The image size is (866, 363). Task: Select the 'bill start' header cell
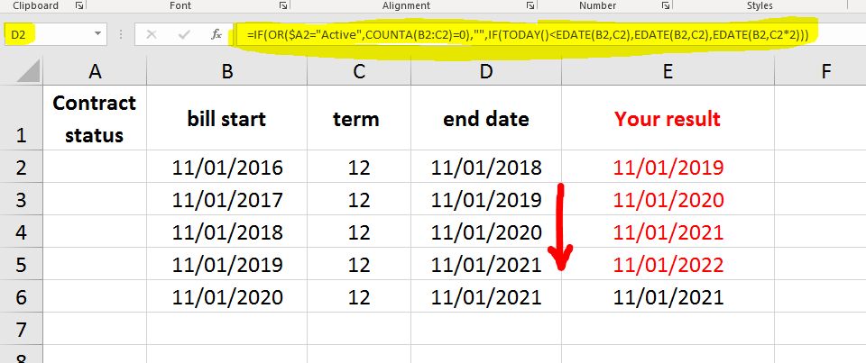pyautogui.click(x=227, y=118)
